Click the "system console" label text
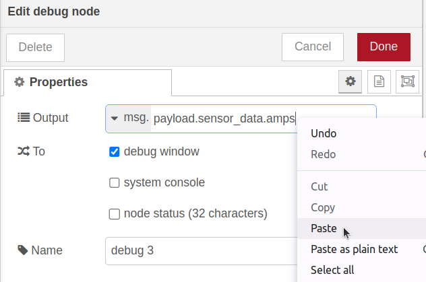Viewport: 426px width, 282px height. coord(164,182)
